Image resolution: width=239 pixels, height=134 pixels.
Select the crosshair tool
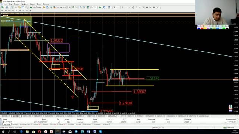[118, 7]
